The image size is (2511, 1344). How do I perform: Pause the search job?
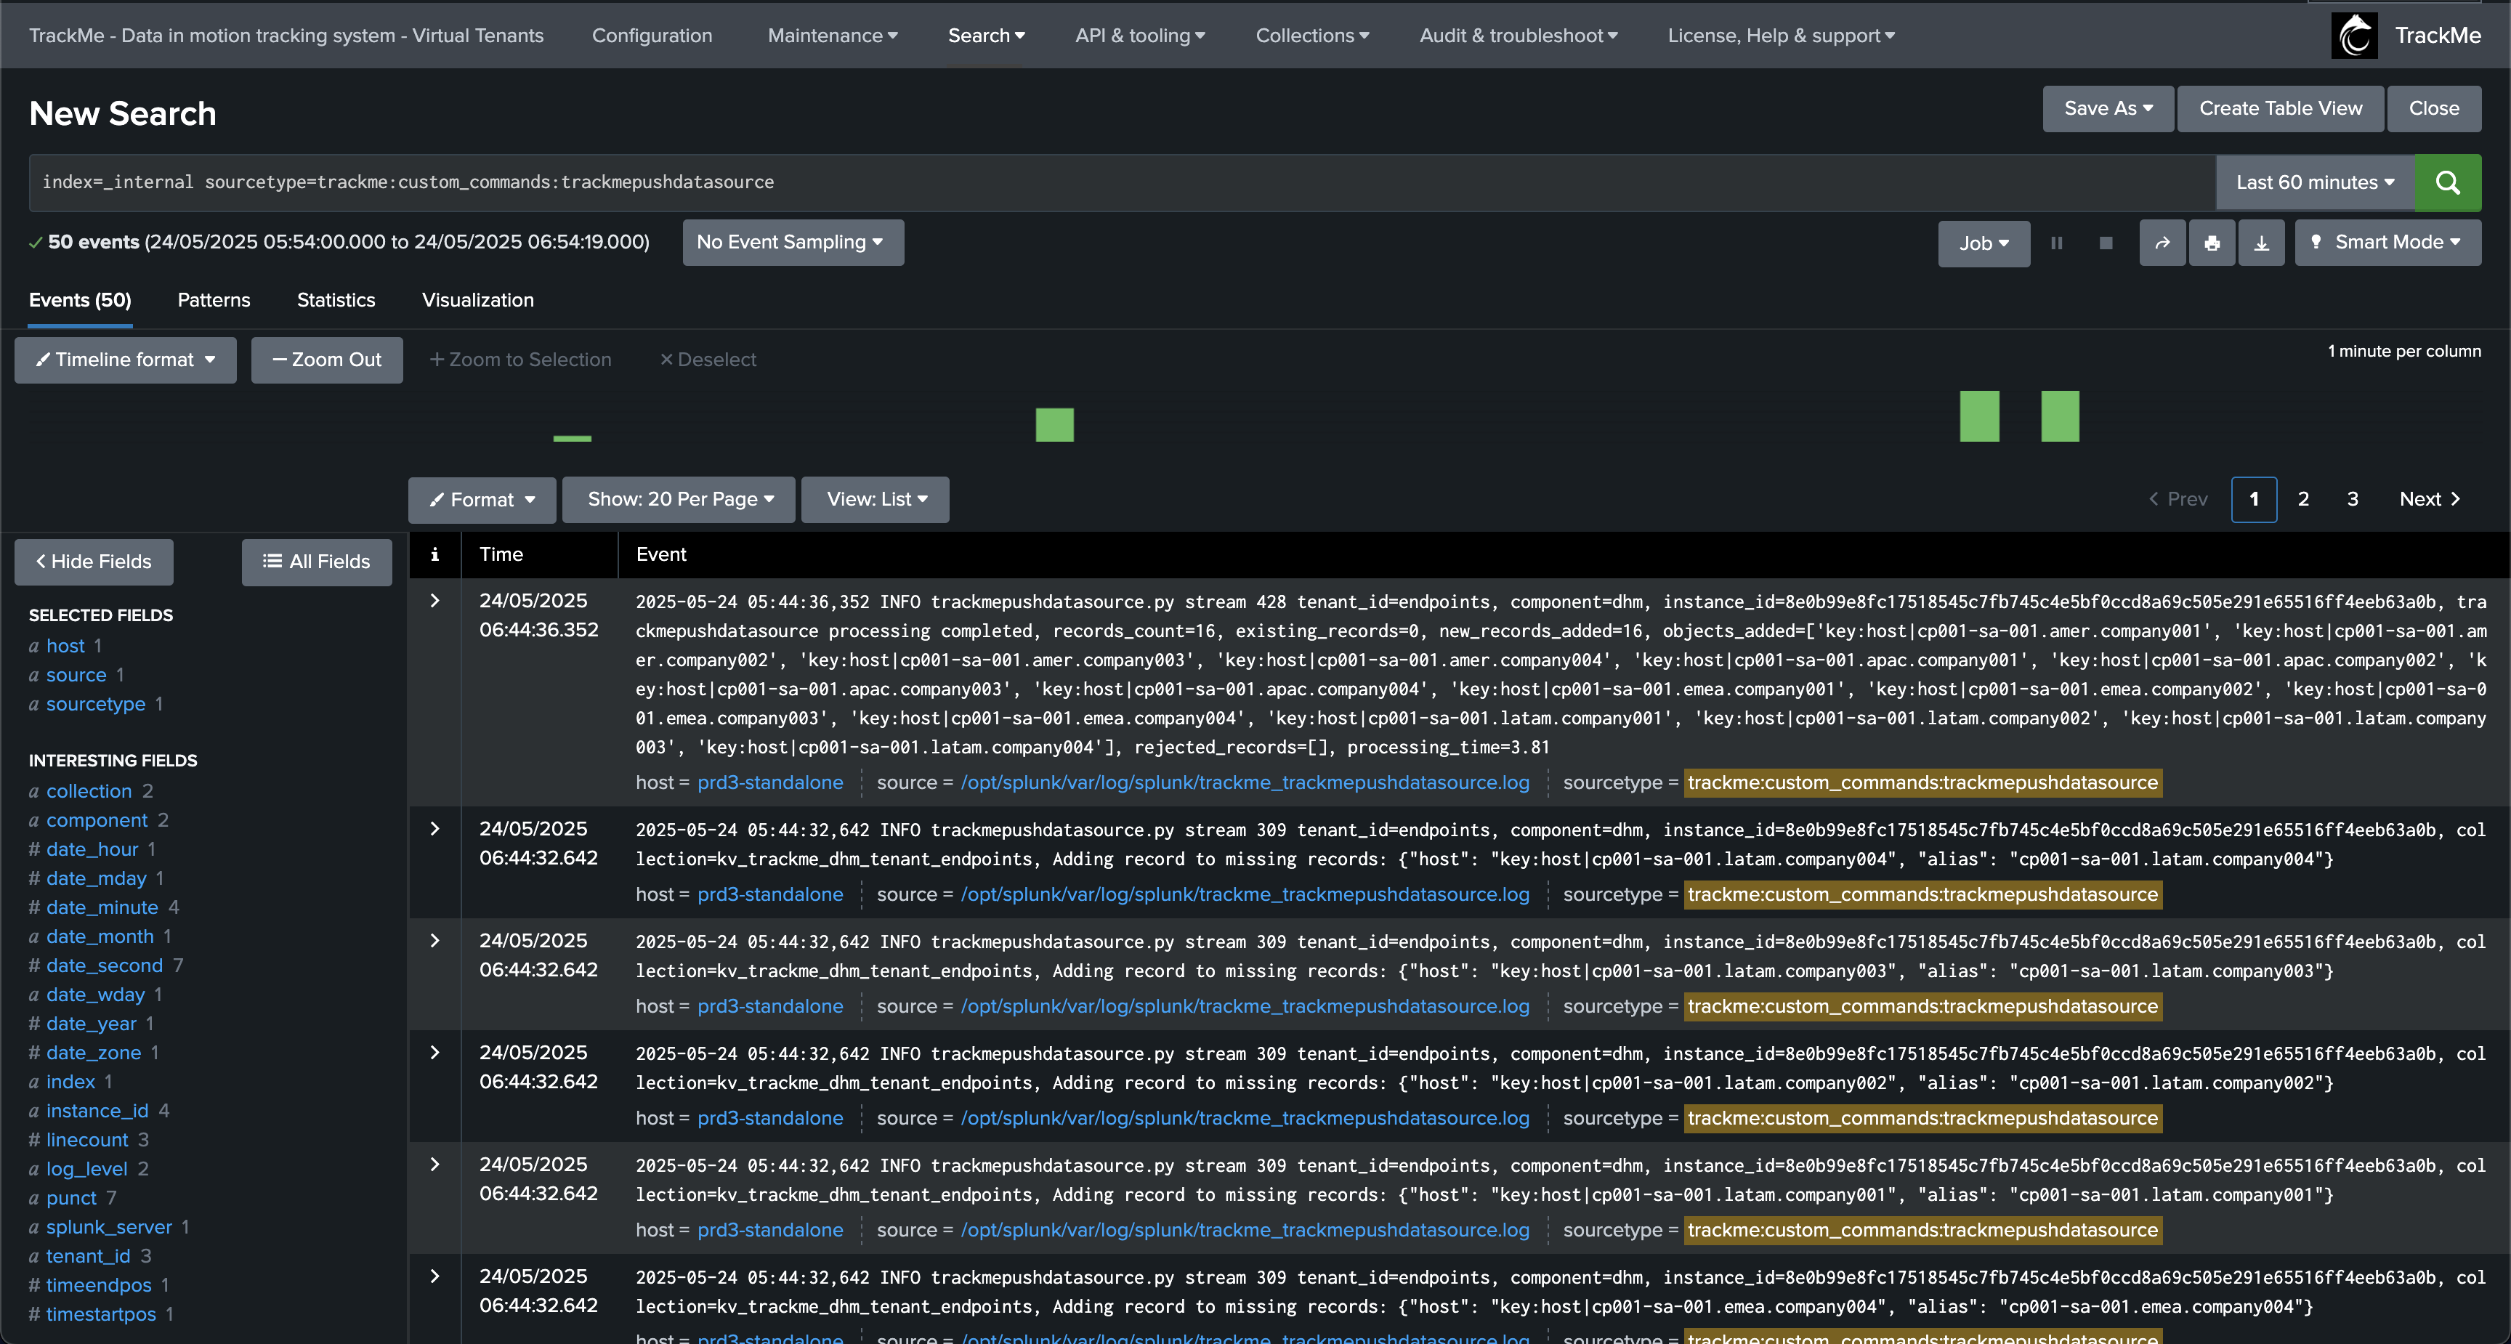pyautogui.click(x=2055, y=243)
